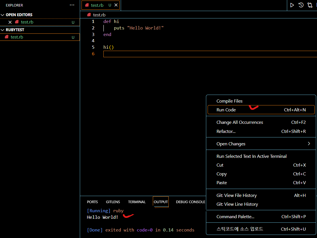The image size is (317, 238).
Task: Click Ruby icon in Open Editors test.rb row
Action: [17, 22]
